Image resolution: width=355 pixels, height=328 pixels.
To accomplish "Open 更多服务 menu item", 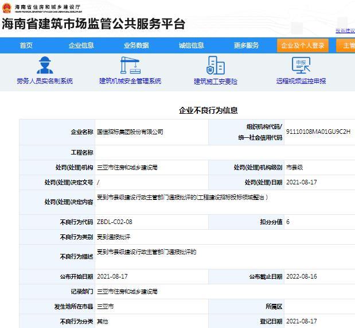I will point(247,45).
